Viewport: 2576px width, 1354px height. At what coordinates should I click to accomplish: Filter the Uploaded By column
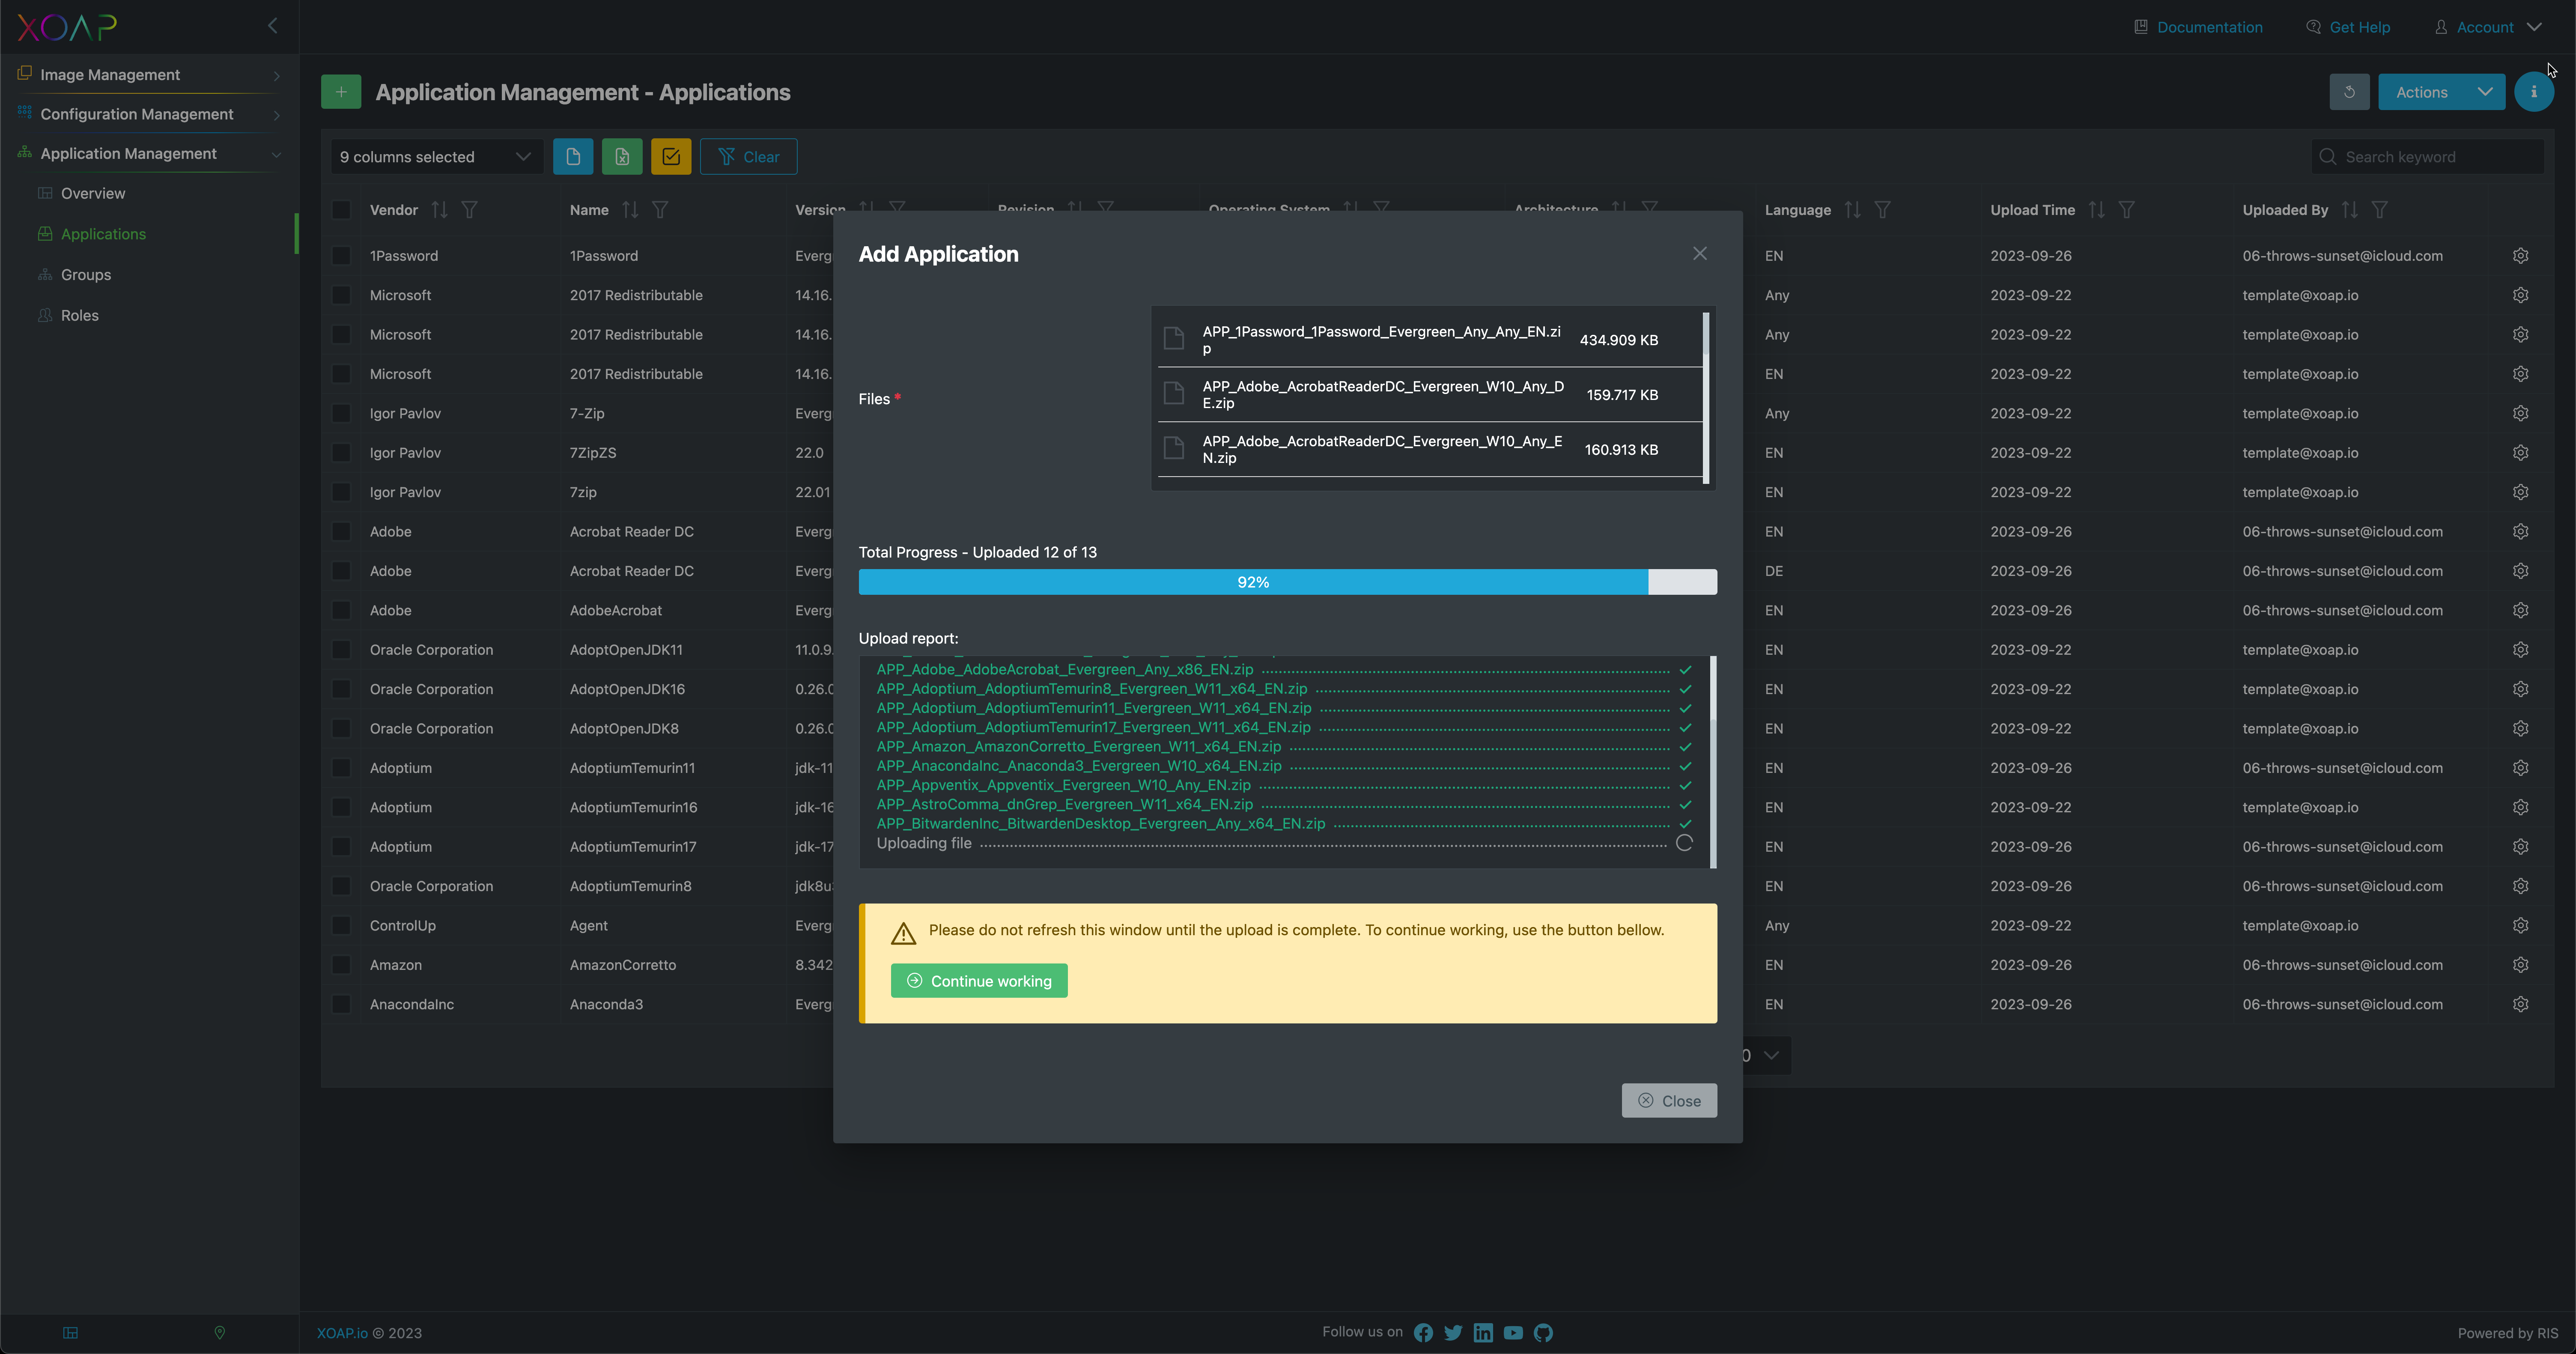(2380, 210)
